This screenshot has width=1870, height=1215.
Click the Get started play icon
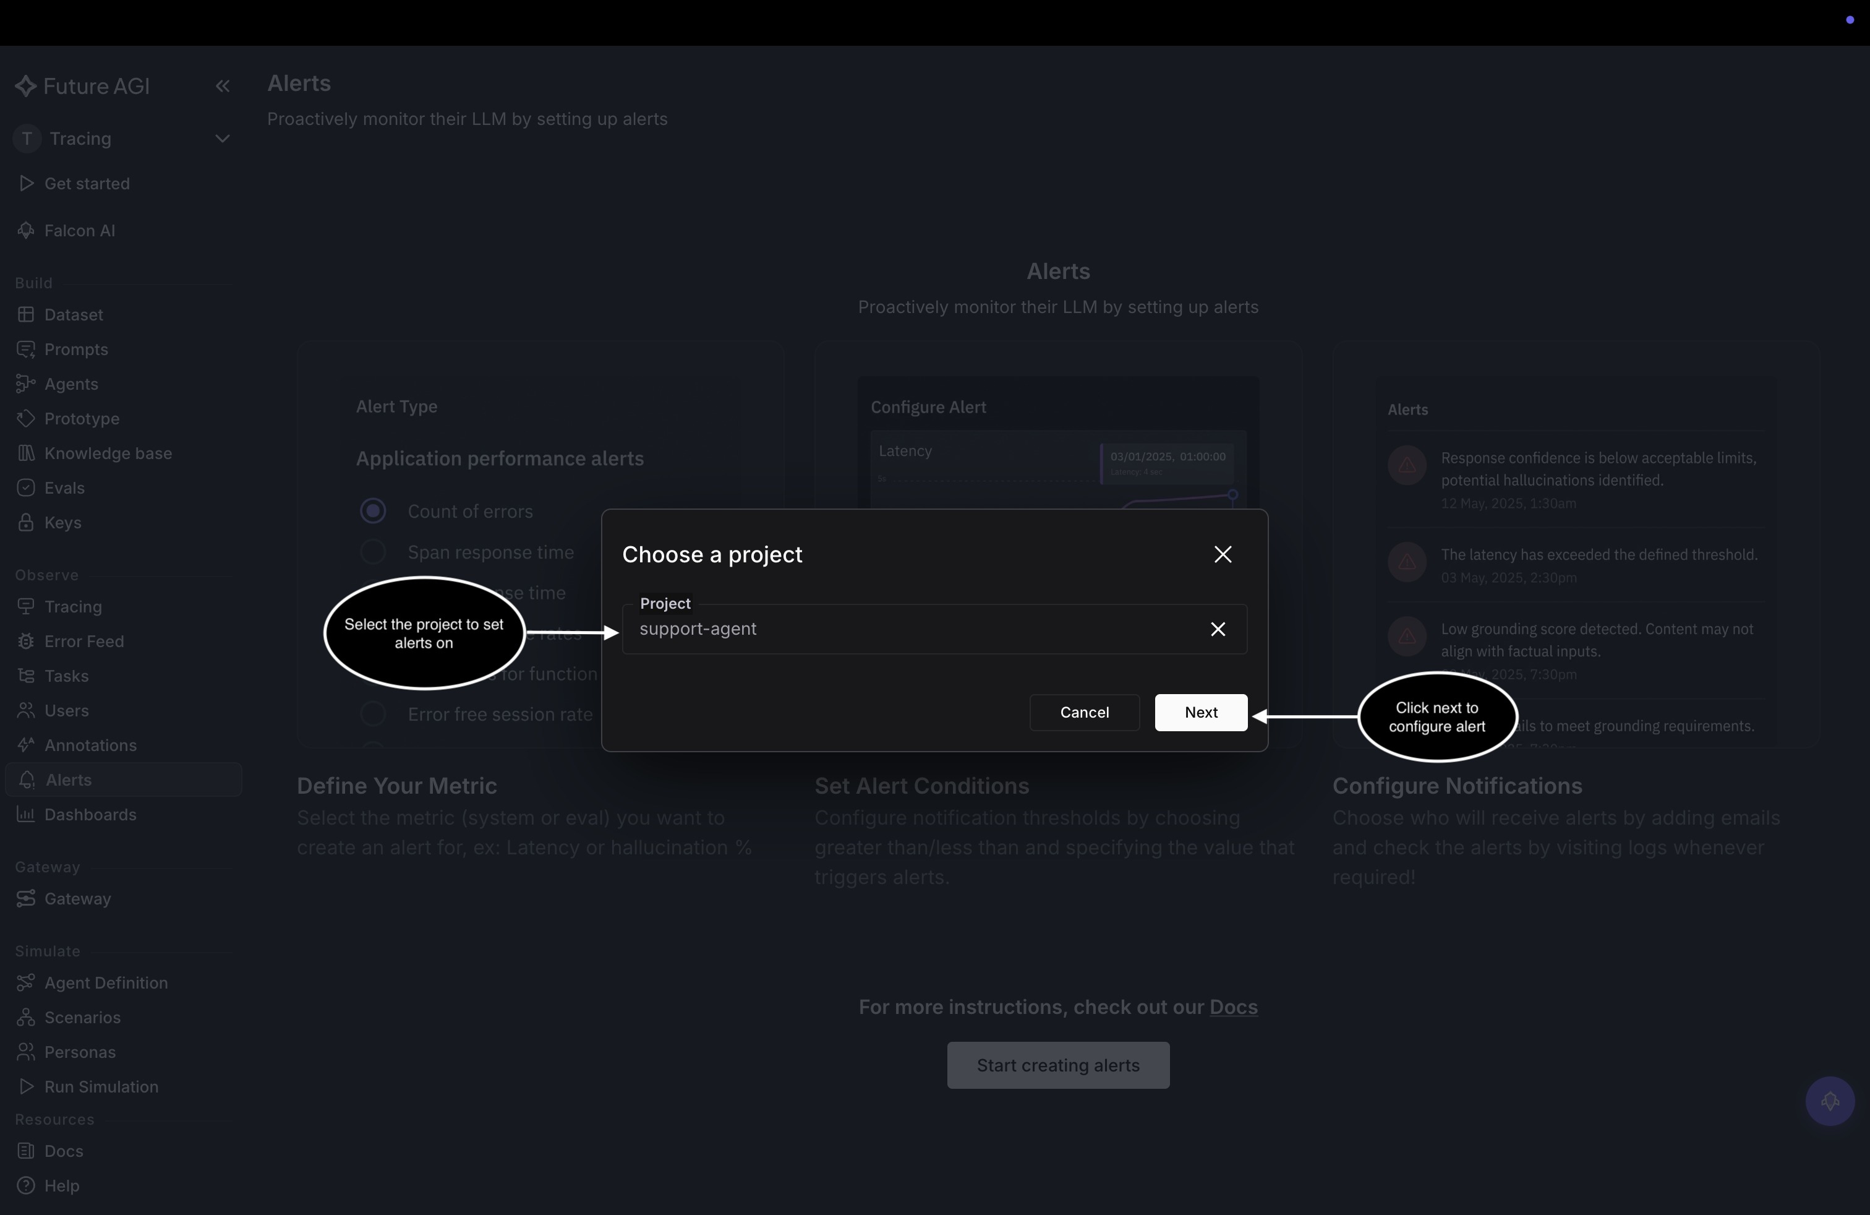point(26,183)
